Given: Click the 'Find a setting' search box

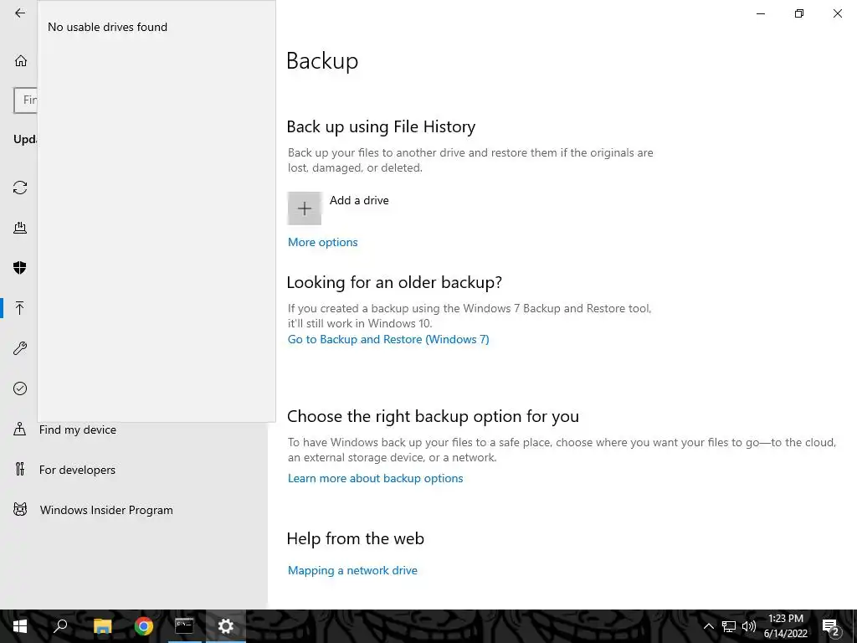Looking at the screenshot, I should click(26, 100).
